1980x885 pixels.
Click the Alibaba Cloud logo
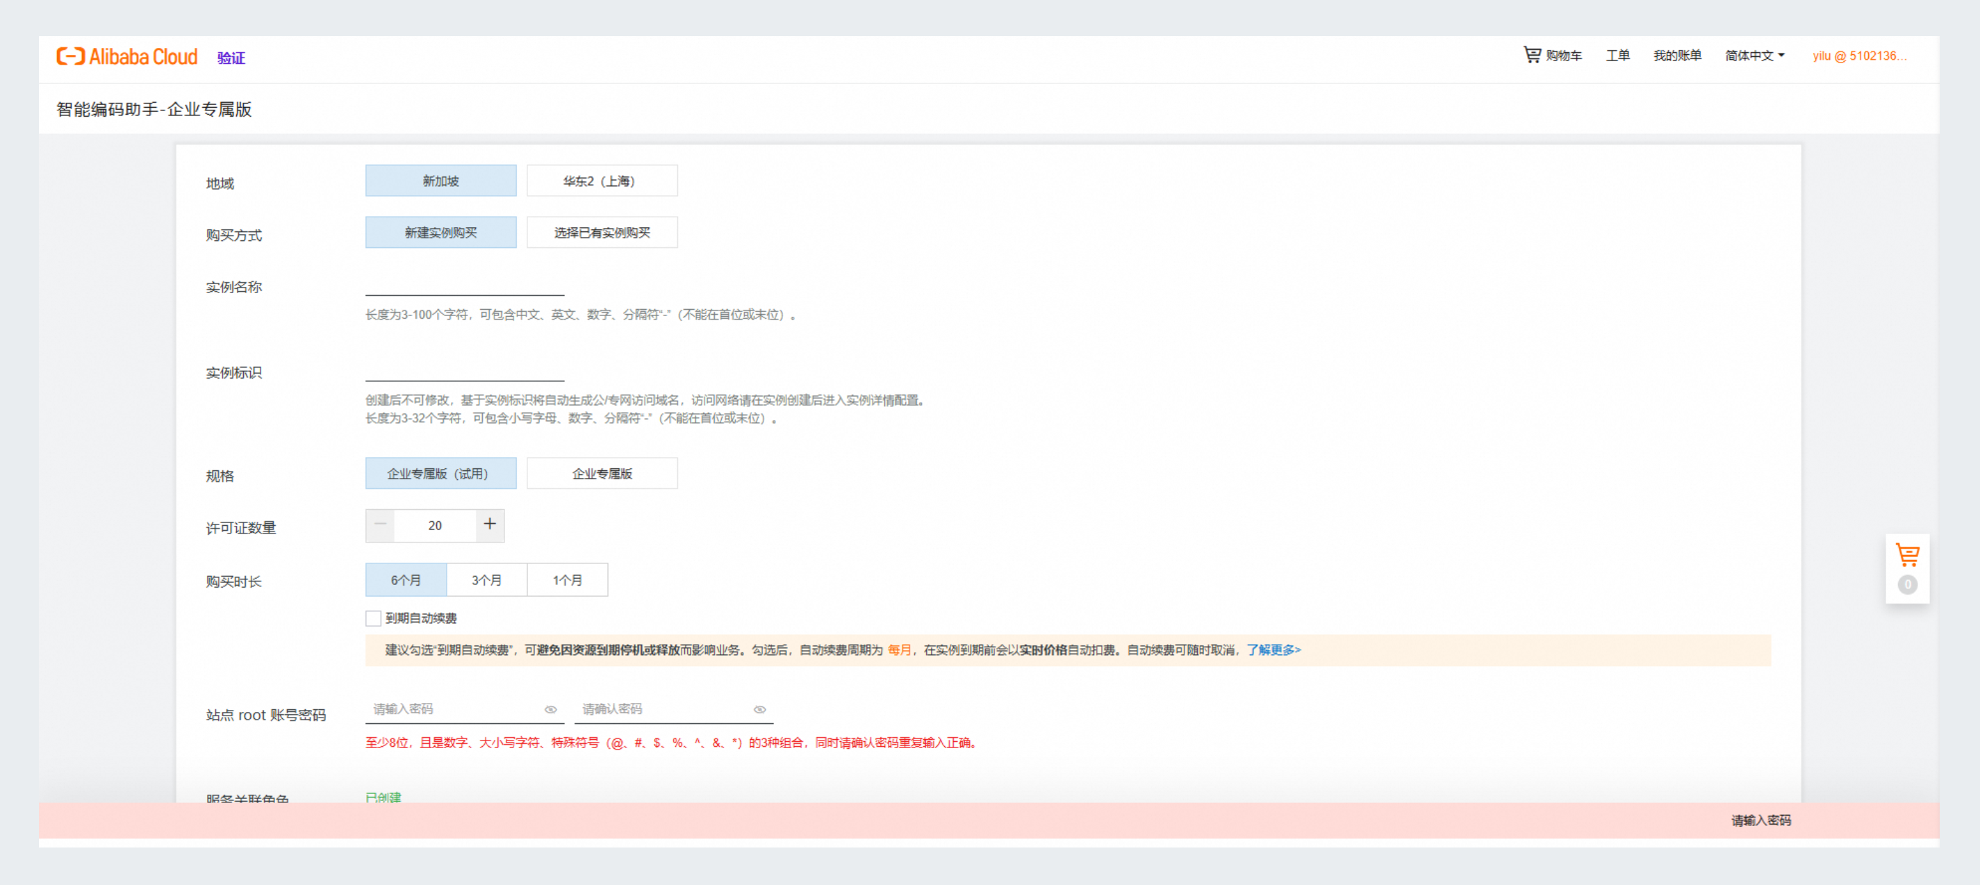127,57
